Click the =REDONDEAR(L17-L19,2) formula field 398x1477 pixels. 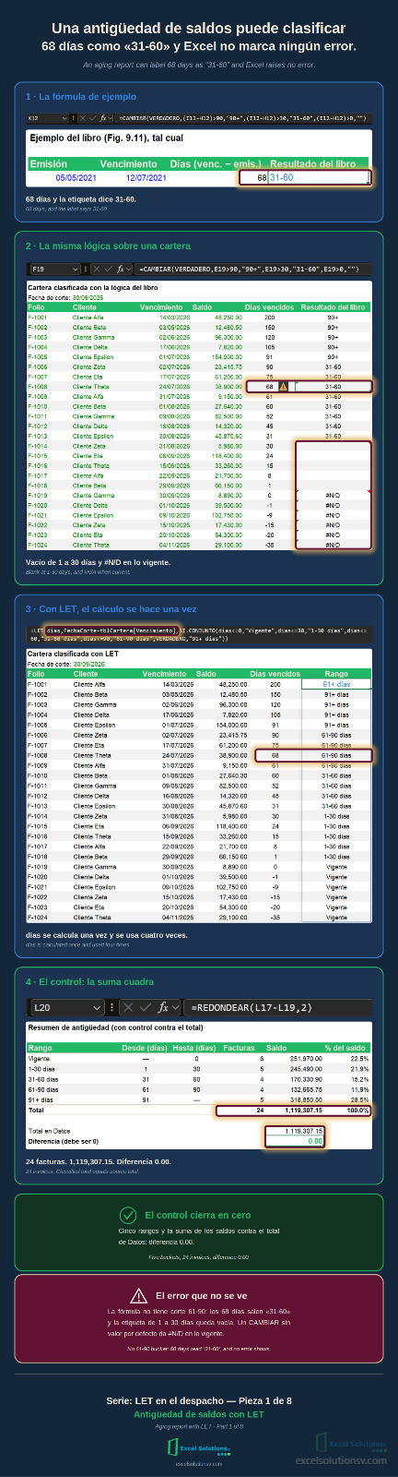pos(277,1008)
